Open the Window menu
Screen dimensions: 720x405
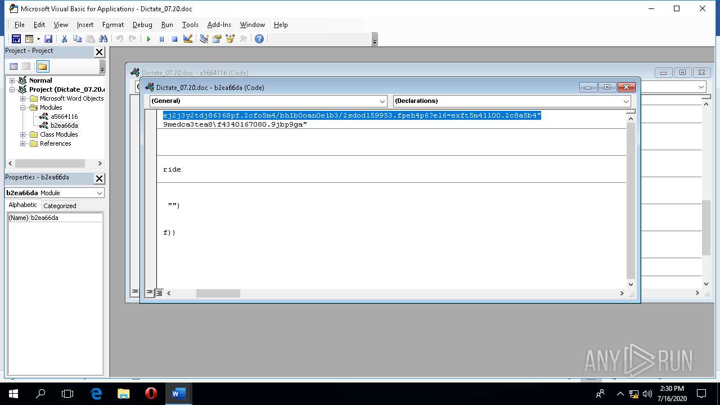click(x=253, y=25)
